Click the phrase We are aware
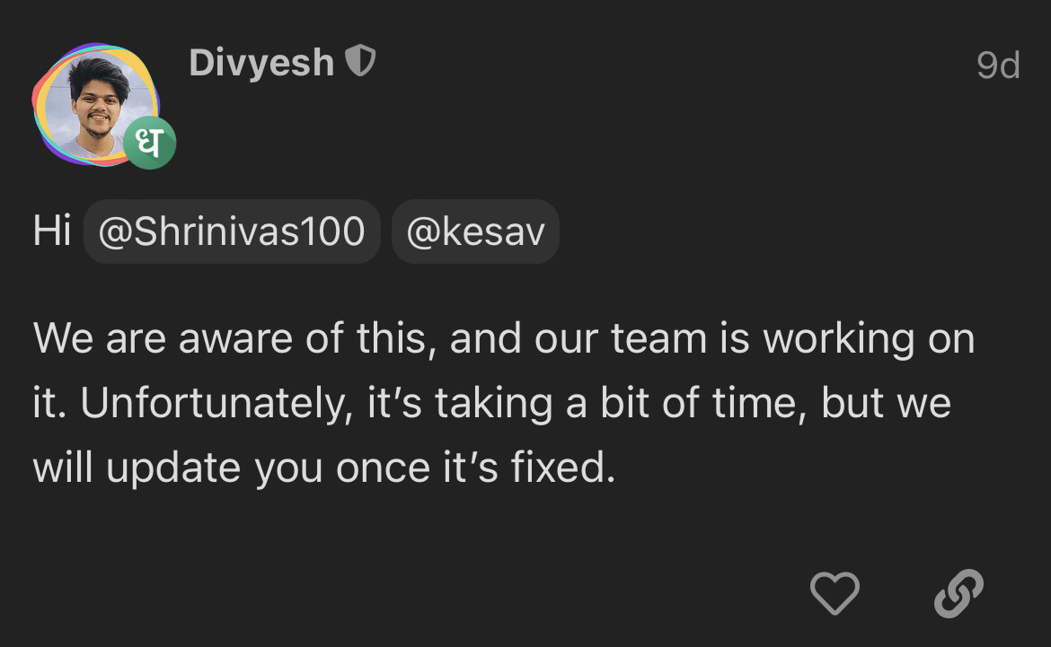The height and width of the screenshot is (647, 1051). (x=163, y=338)
